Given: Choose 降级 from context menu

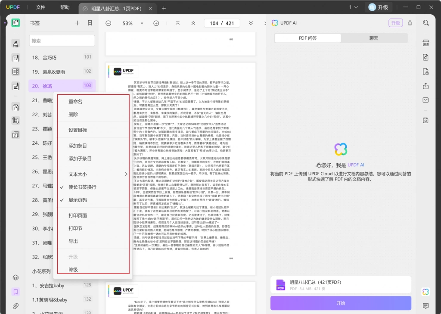Looking at the screenshot, I should click(73, 270).
